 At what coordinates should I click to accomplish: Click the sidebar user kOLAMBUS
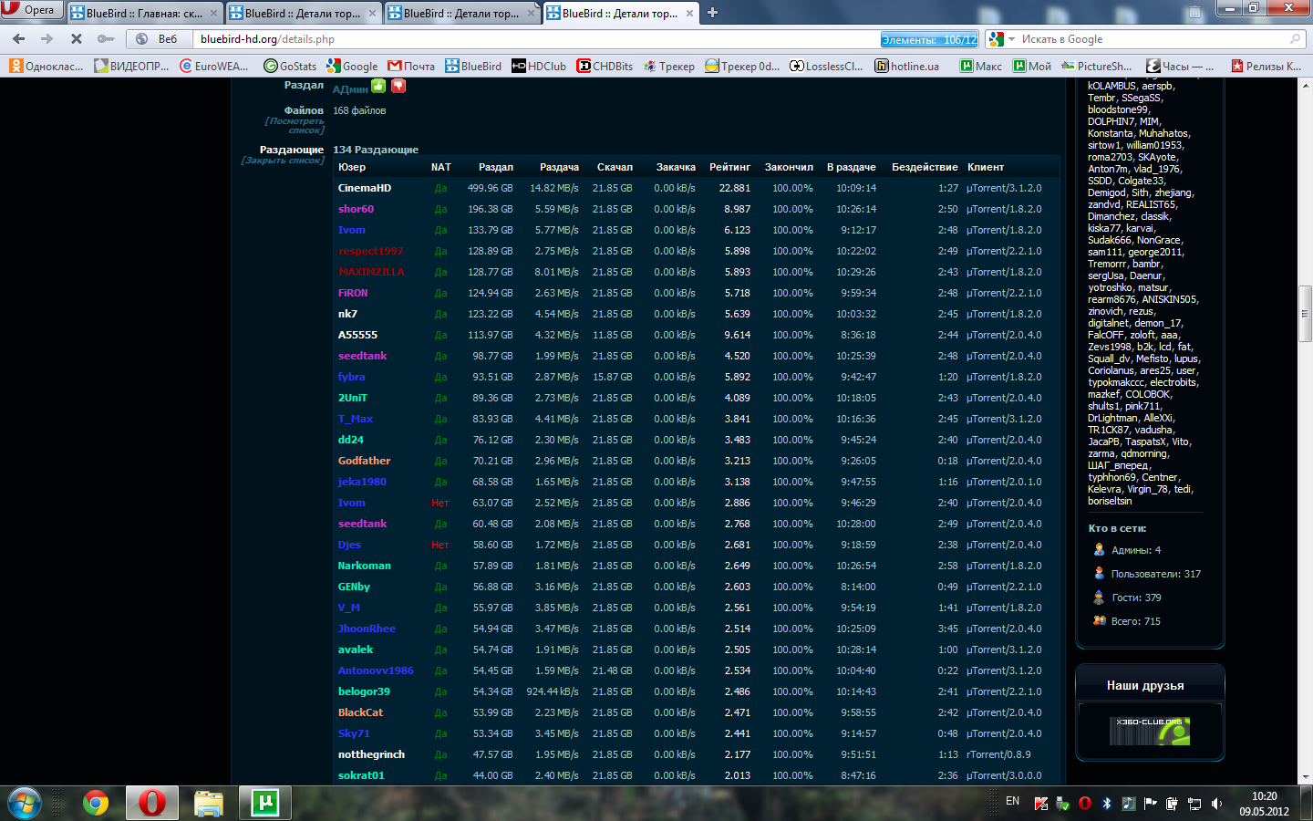[x=1111, y=86]
